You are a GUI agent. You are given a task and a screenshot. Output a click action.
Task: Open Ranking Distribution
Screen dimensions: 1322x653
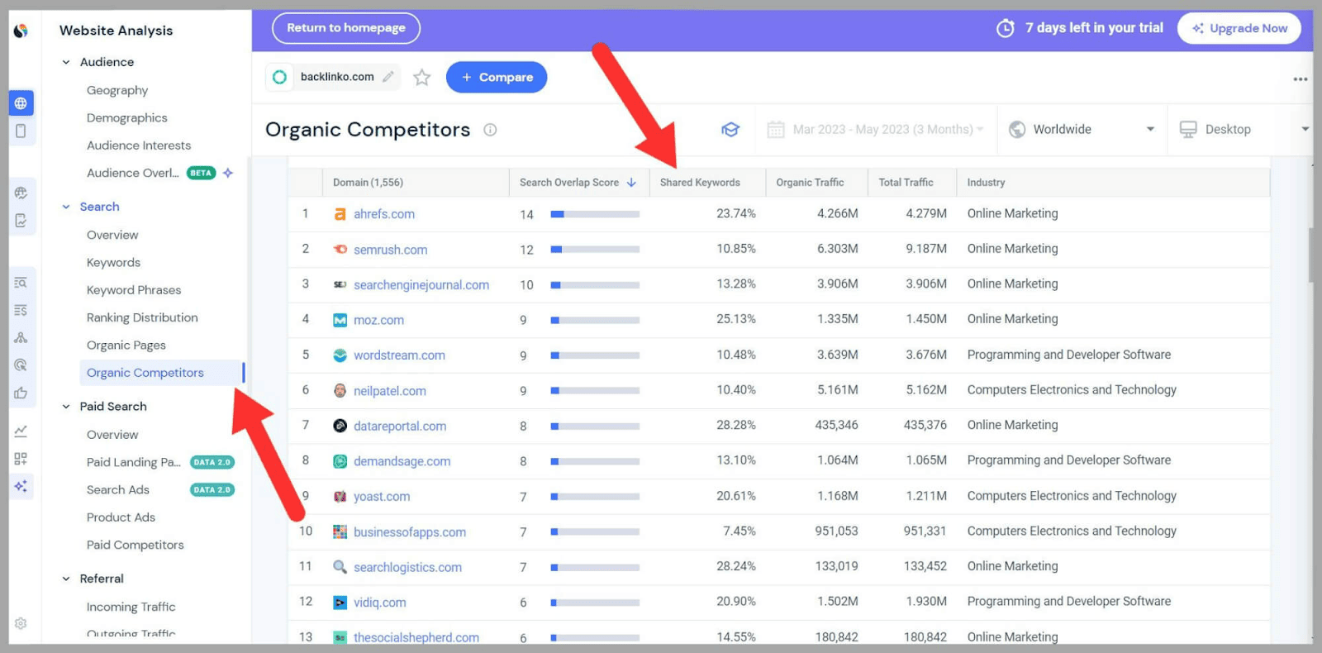click(142, 317)
